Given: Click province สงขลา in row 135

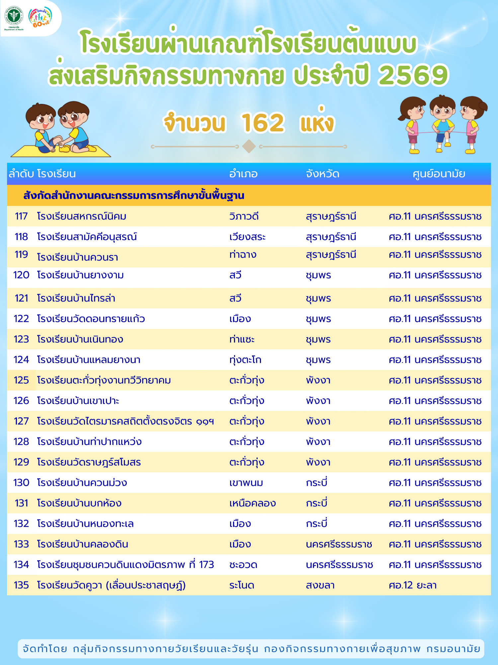Looking at the screenshot, I should tap(320, 585).
